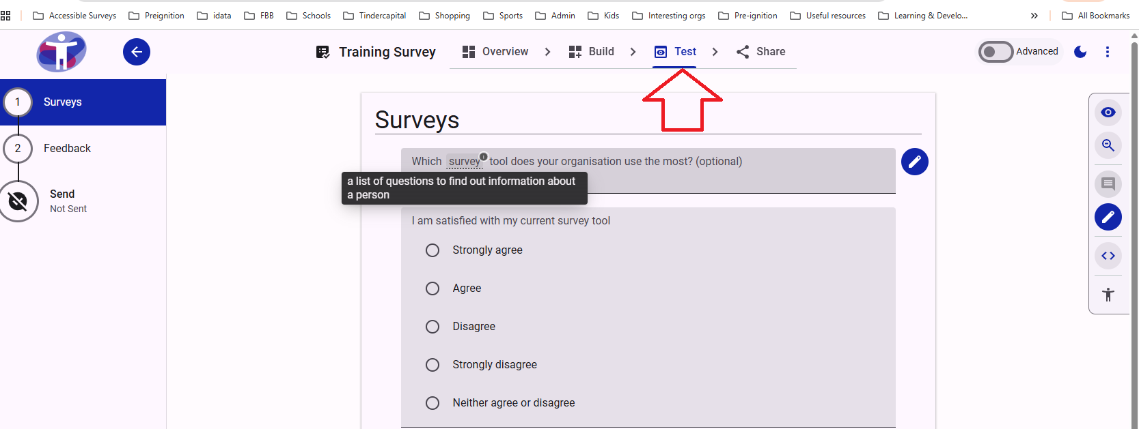1139x429 pixels.
Task: Select the Strongly agree radio option
Action: tap(433, 250)
